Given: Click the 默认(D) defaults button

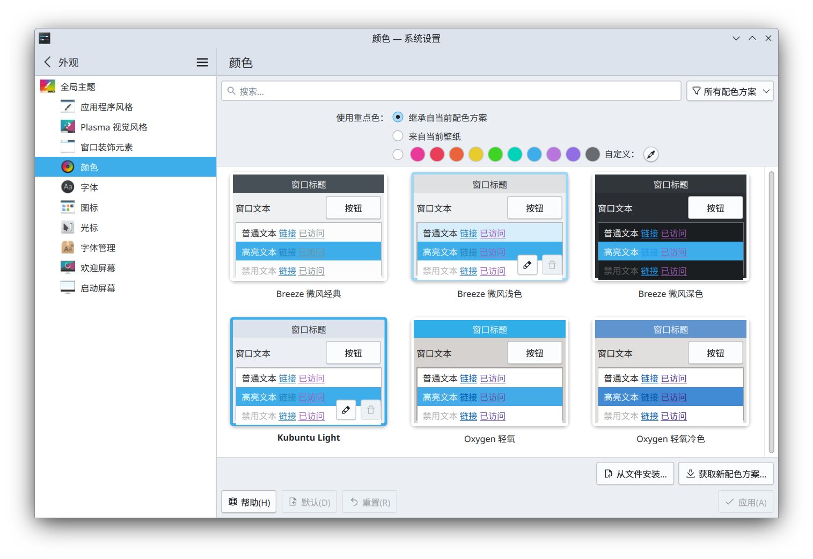Looking at the screenshot, I should 309,502.
